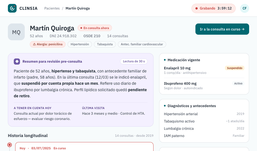Click the Clinsia logo icon

coord(12,8)
